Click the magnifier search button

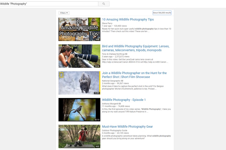(x=104, y=4)
